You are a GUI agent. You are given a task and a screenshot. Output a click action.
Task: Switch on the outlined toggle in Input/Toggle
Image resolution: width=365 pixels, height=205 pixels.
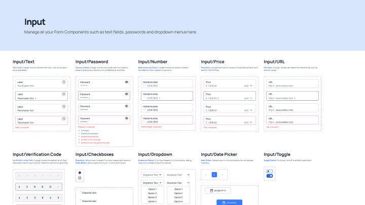click(x=270, y=171)
